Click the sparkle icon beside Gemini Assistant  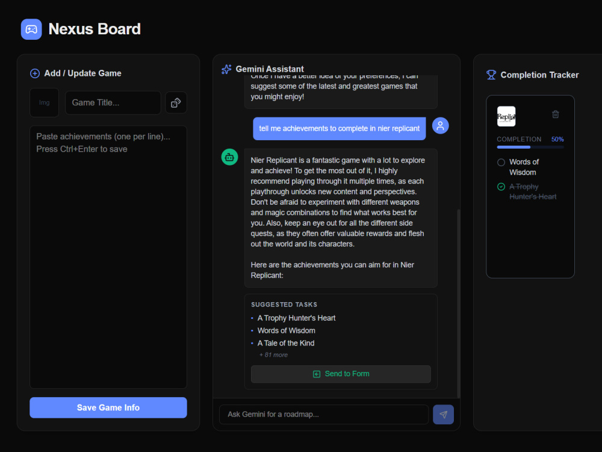(226, 69)
